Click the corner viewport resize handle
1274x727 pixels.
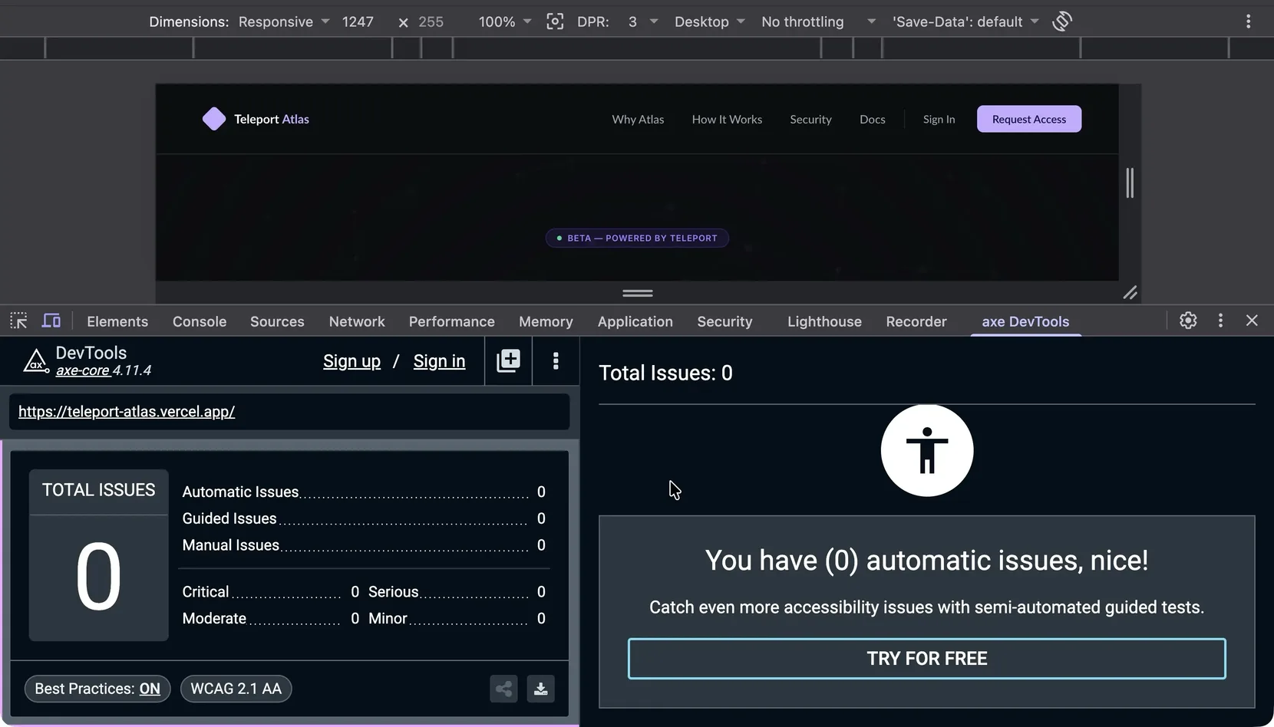point(1130,293)
